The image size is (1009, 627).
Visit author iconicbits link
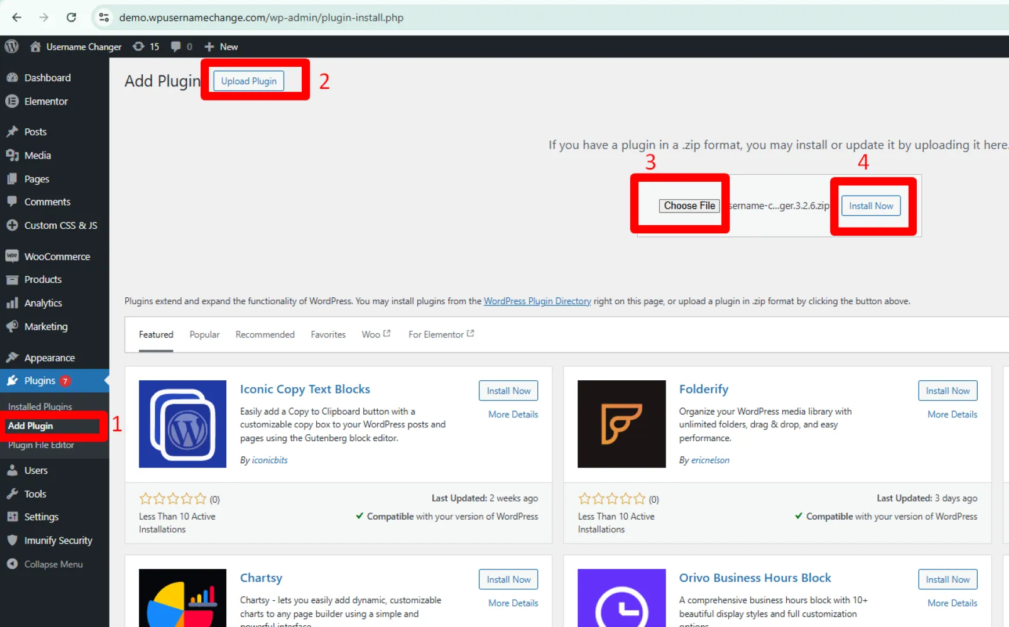tap(270, 460)
